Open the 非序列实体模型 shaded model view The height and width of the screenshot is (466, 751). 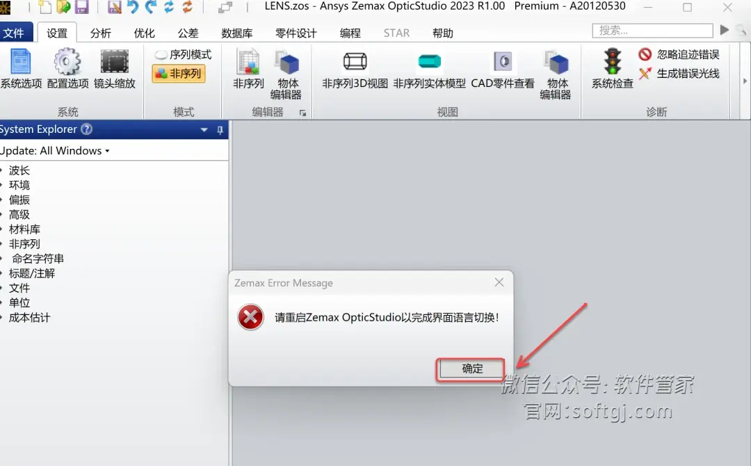coord(429,69)
